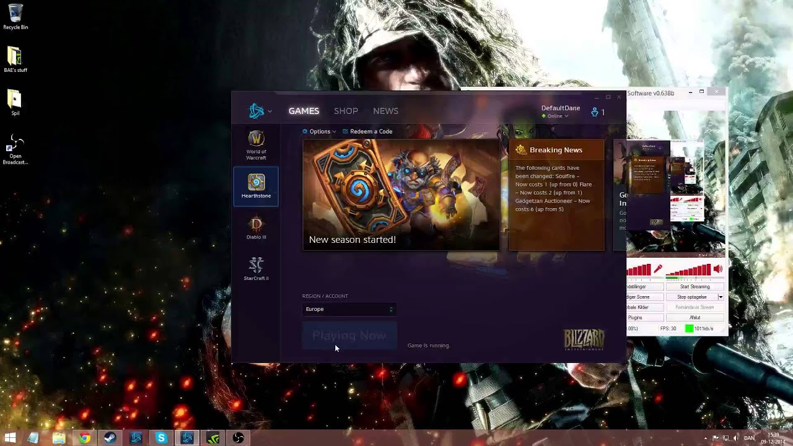Click the Blizzard Entertainment logo
This screenshot has width=793, height=446.
pos(584,339)
